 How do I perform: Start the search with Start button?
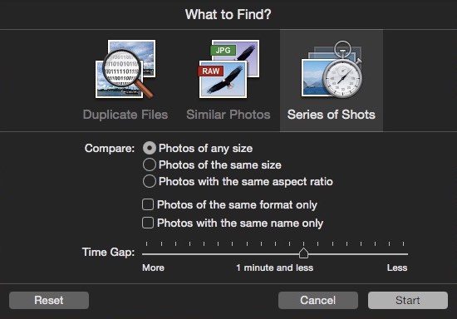(x=408, y=301)
